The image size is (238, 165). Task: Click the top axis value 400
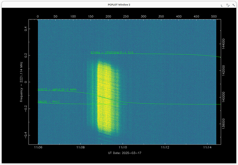179,16
